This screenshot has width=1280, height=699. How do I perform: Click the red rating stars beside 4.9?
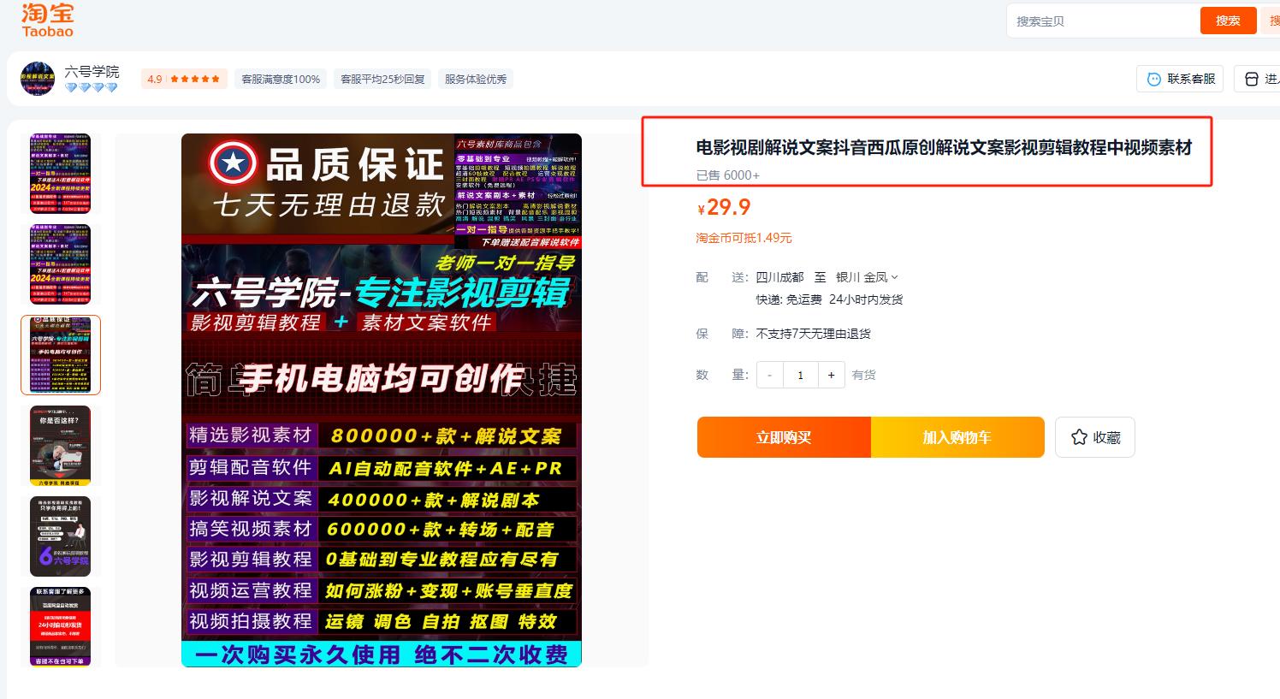pyautogui.click(x=193, y=78)
